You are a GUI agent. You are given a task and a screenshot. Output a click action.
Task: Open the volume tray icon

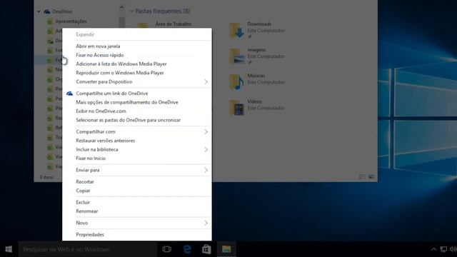pyautogui.click(x=453, y=249)
